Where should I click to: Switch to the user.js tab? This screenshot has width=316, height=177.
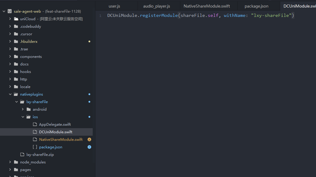click(x=114, y=6)
